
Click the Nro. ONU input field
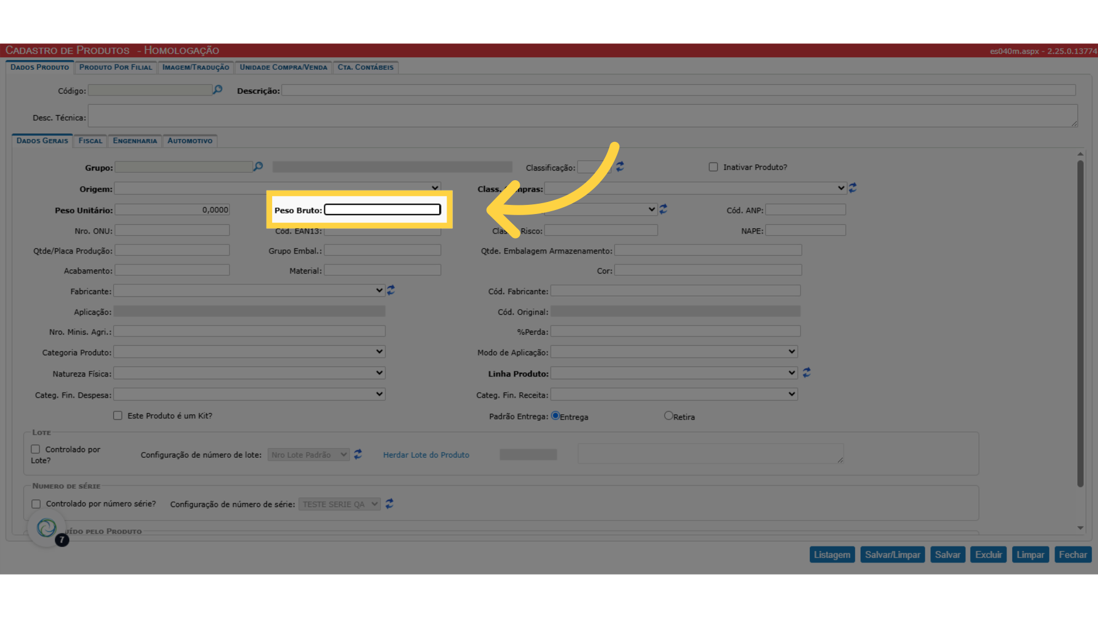coord(172,230)
